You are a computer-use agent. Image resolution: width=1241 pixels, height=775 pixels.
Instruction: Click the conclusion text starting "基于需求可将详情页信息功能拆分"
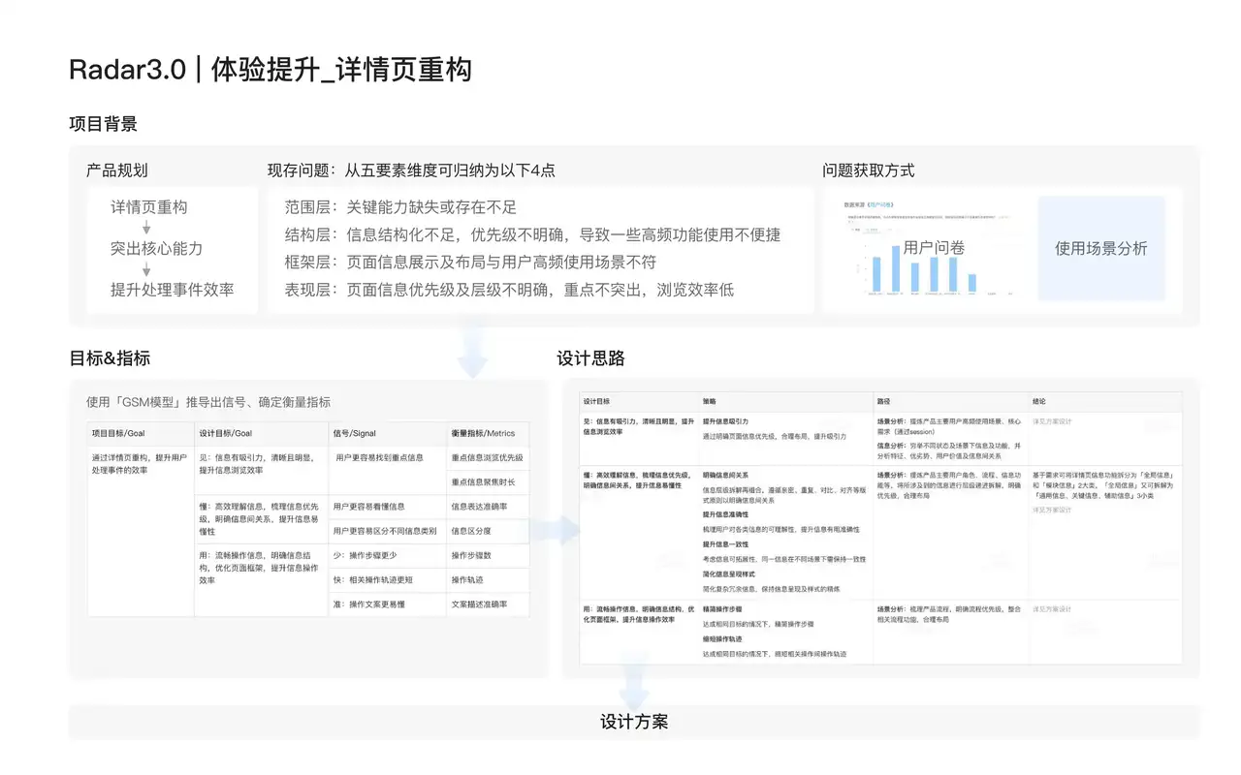[1103, 485]
